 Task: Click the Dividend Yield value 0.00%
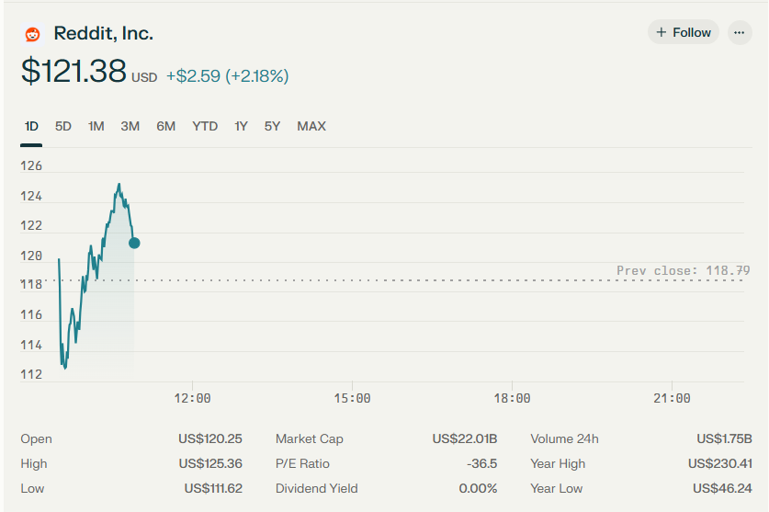coord(478,489)
